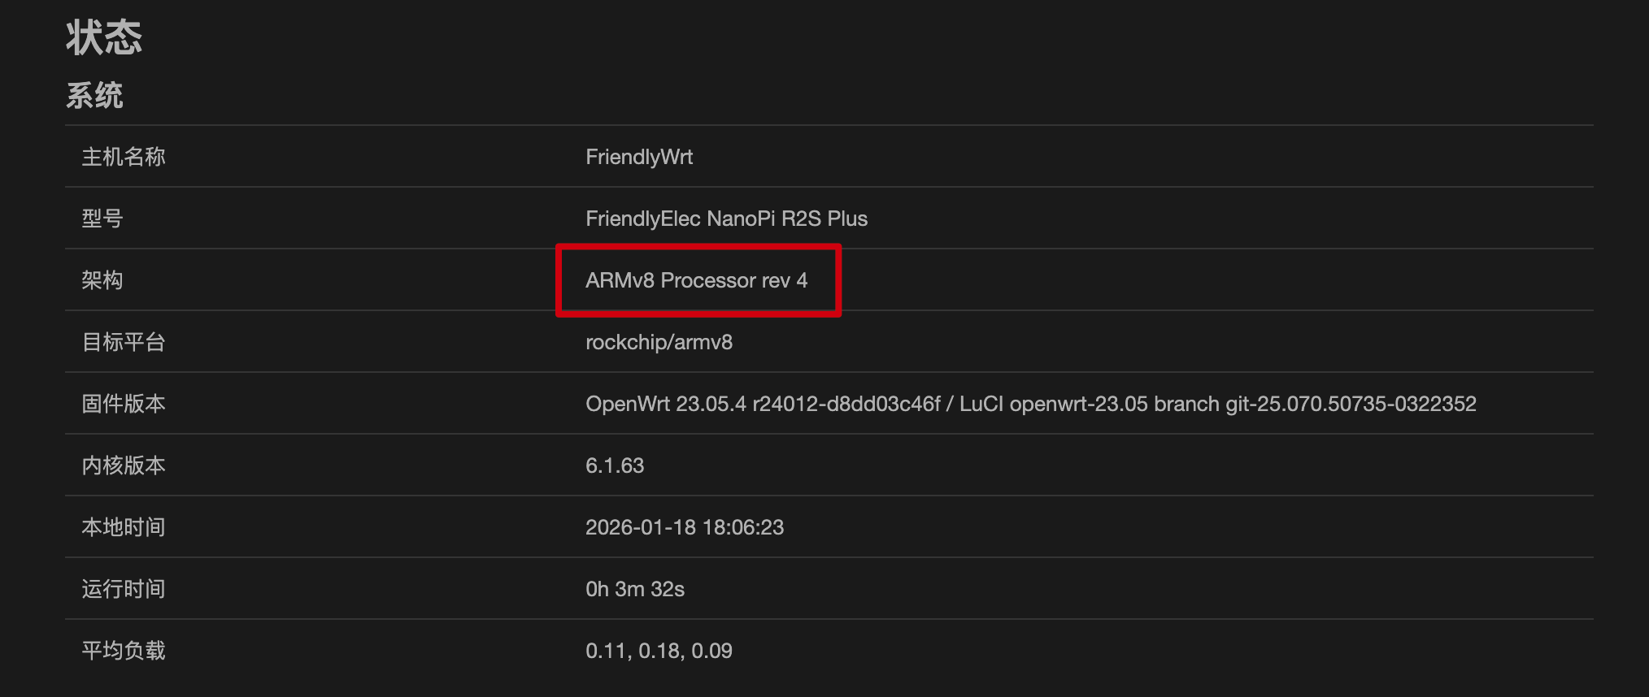This screenshot has height=697, width=1649.
Task: Click the 平均负载 row label
Action: 123,651
